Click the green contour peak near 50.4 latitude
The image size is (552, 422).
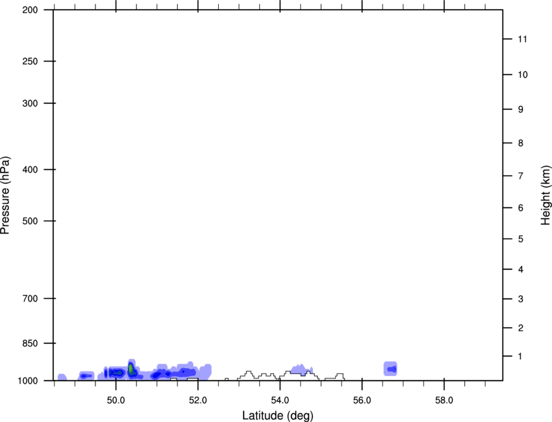[x=131, y=369]
